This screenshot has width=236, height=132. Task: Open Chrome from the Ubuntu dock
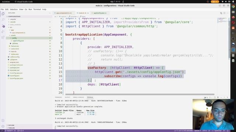[233, 7]
